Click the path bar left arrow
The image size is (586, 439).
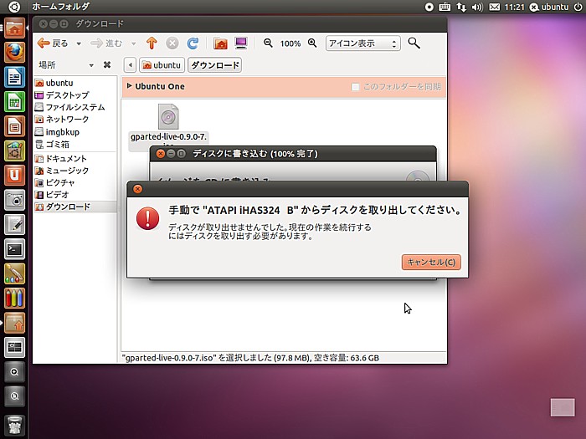(x=130, y=65)
